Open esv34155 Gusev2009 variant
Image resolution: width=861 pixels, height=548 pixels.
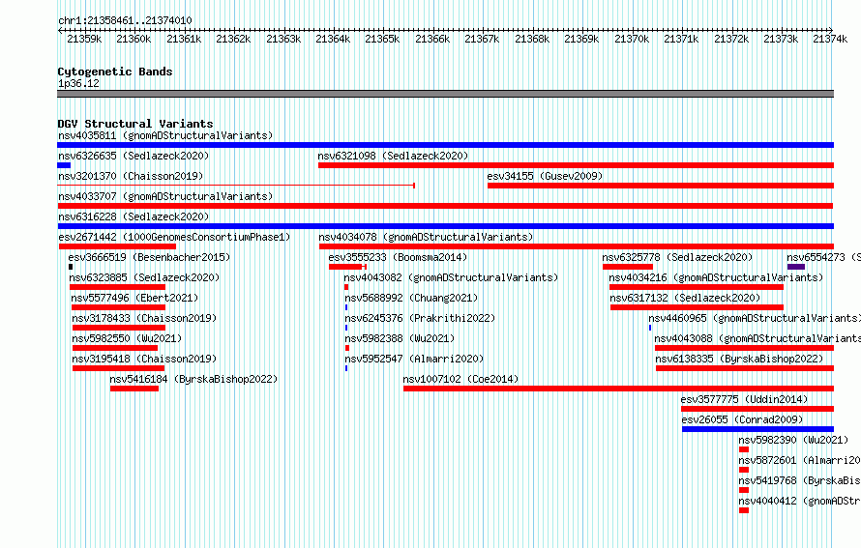click(545, 176)
